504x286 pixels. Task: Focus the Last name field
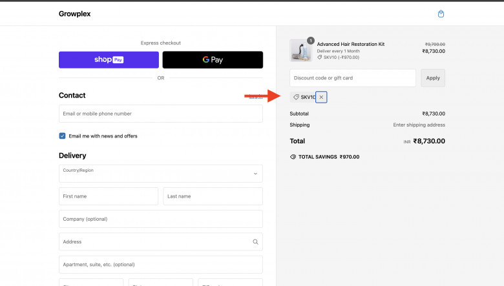tap(213, 196)
